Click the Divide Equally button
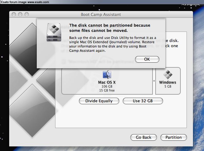Viewport: 204px width, 151px height. (x=99, y=101)
